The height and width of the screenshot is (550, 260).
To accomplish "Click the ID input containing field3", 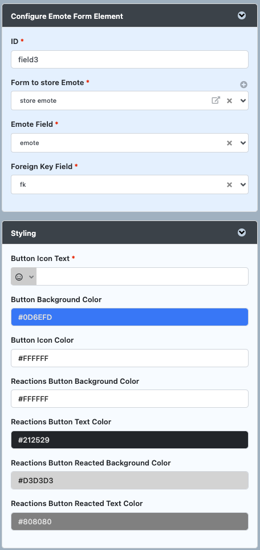I will pos(129,59).
